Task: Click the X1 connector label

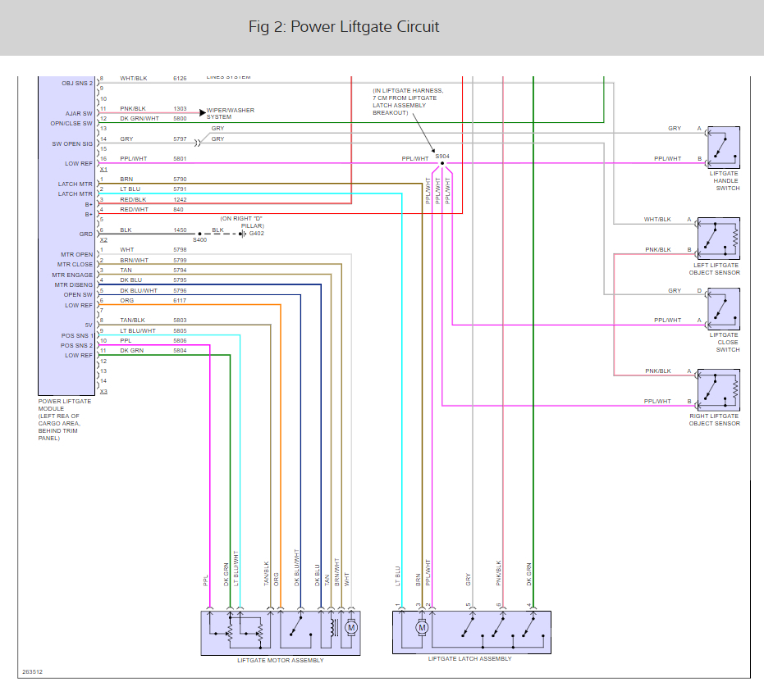Action: click(x=103, y=170)
